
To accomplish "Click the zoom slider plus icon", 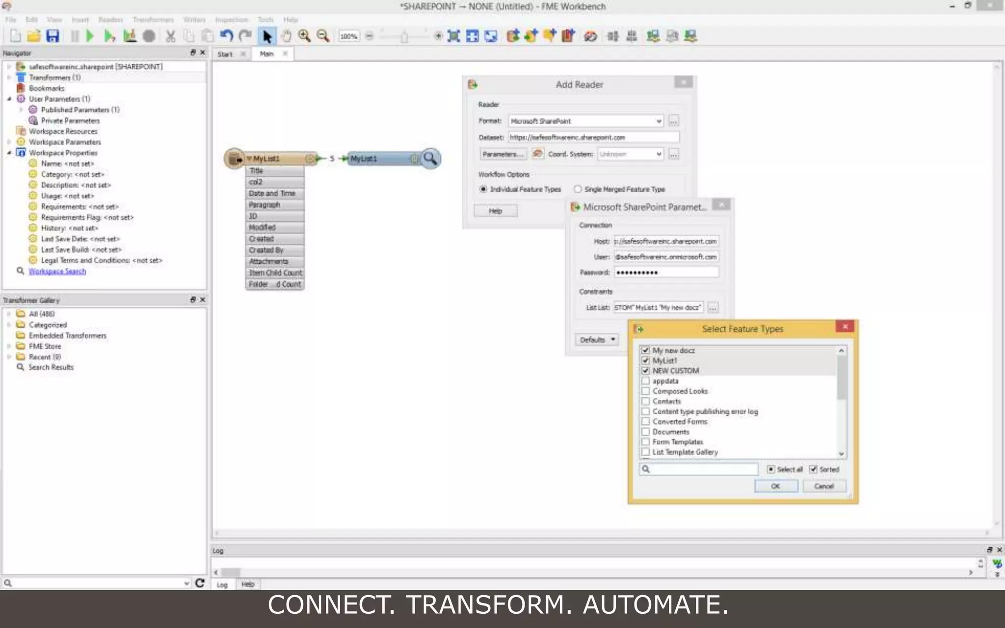I will click(438, 36).
